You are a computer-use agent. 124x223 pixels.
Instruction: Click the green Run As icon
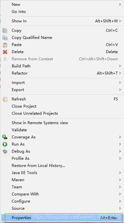click(5, 144)
